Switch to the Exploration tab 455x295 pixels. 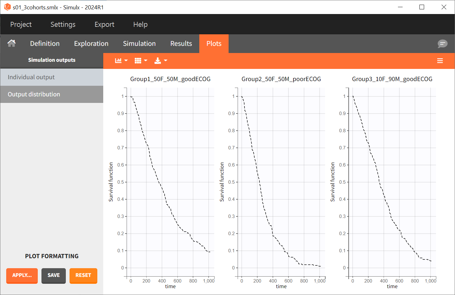[91, 44]
